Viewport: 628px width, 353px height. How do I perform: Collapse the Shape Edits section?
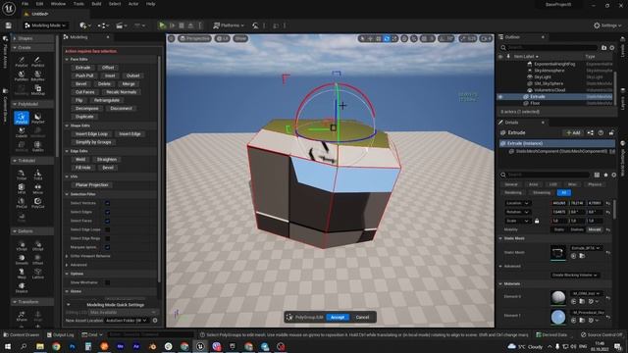click(x=68, y=126)
